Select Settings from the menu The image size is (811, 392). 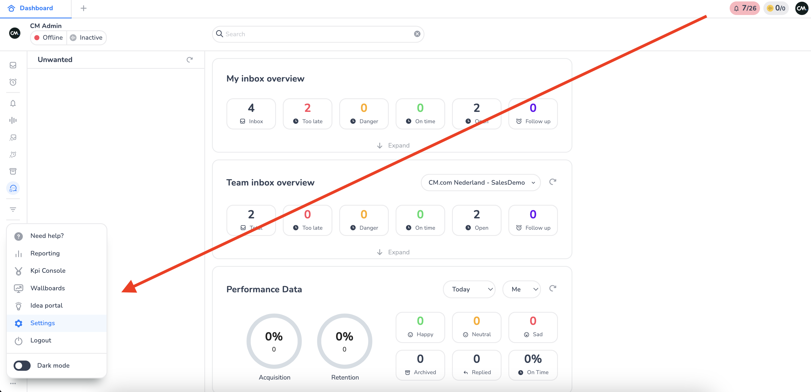pos(43,323)
